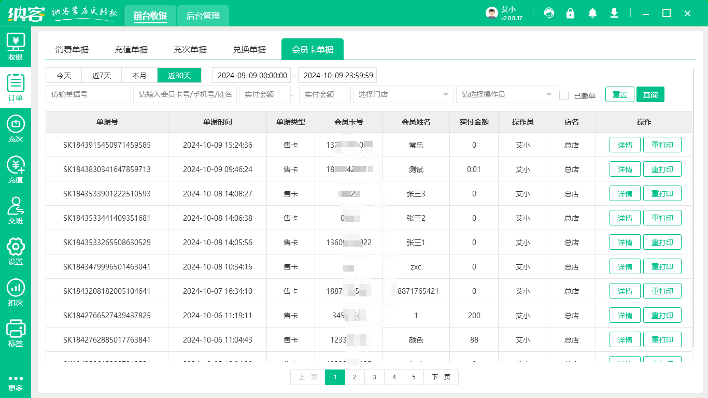Click 重打印 for member 张三3
The height and width of the screenshot is (398, 708).
click(662, 194)
